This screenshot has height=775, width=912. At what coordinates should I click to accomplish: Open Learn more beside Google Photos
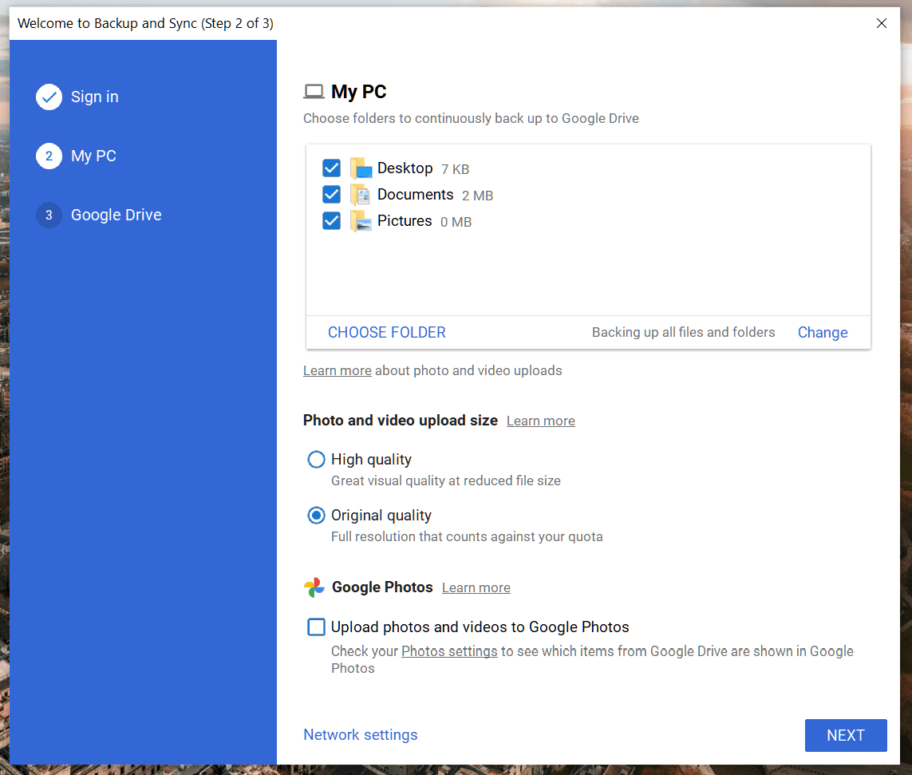(476, 587)
